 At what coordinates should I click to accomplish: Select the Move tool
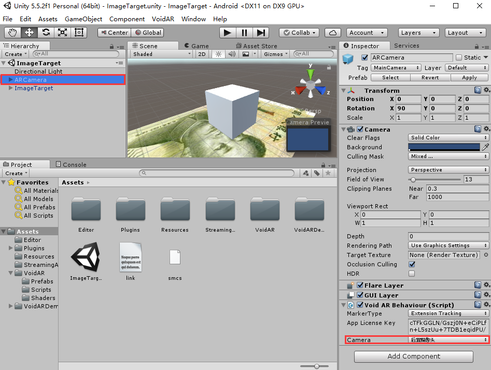pos(29,33)
